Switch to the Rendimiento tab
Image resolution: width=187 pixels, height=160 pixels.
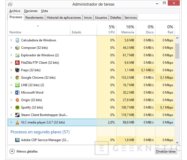click(34, 18)
